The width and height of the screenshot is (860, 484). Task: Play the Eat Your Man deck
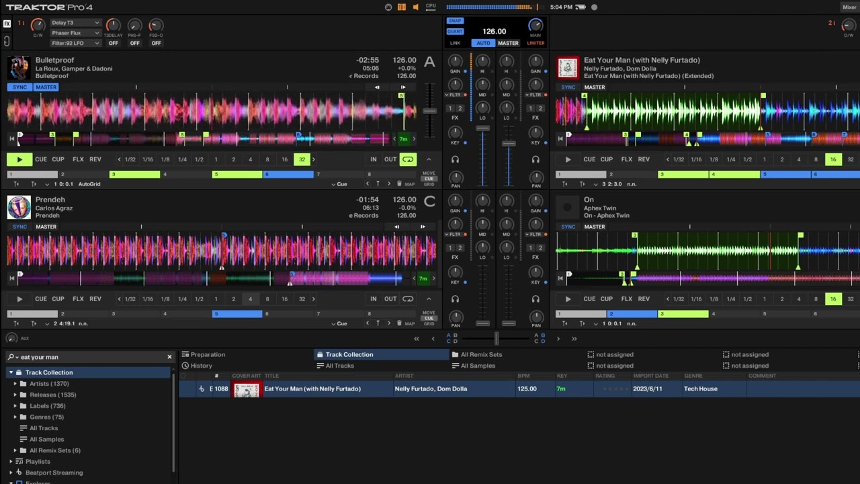click(x=568, y=159)
